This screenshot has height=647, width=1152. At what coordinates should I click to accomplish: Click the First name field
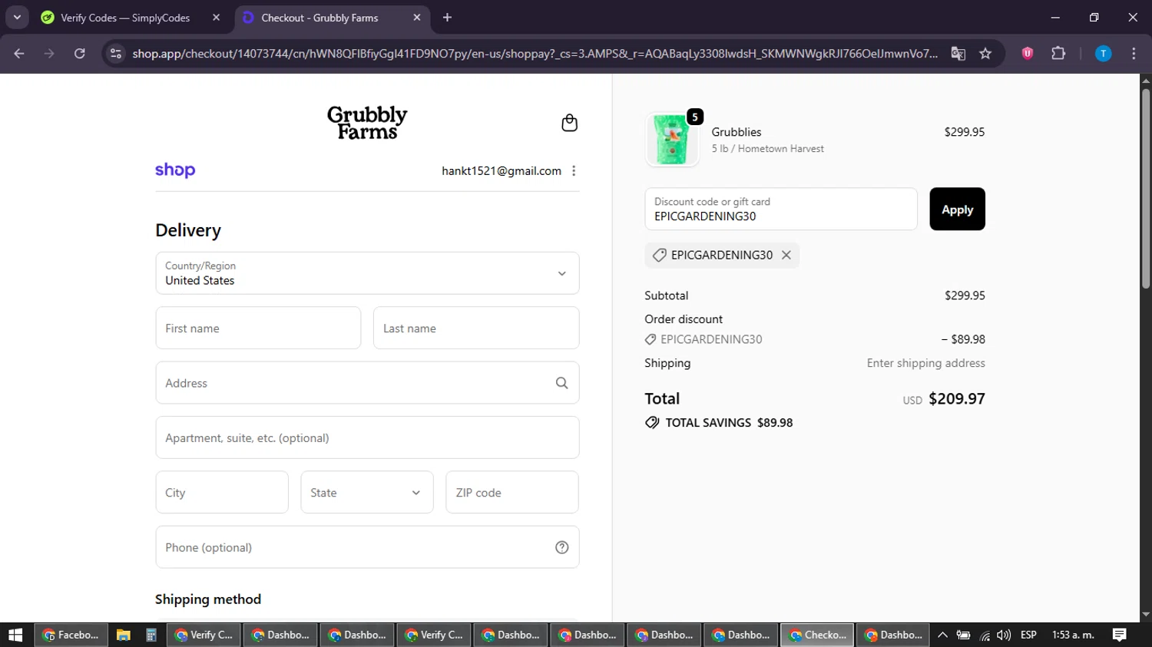tap(258, 328)
